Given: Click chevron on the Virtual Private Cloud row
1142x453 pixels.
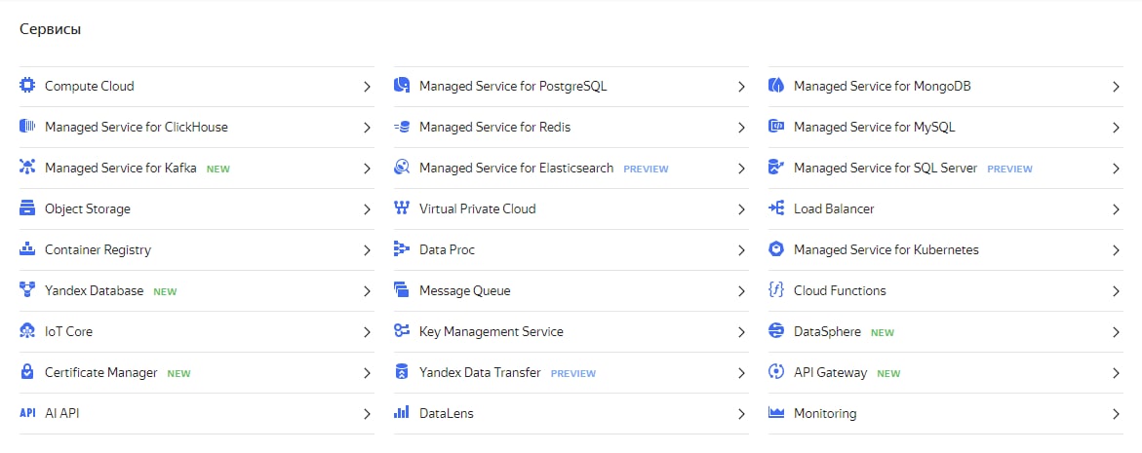Looking at the screenshot, I should click(741, 209).
